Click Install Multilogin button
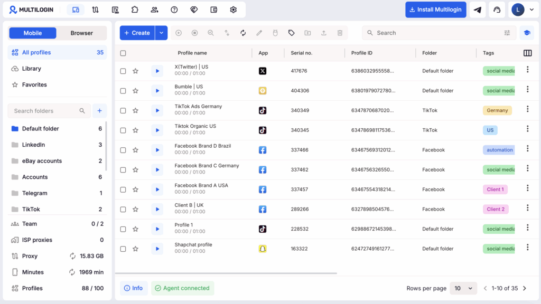541x304 pixels. pos(436,9)
